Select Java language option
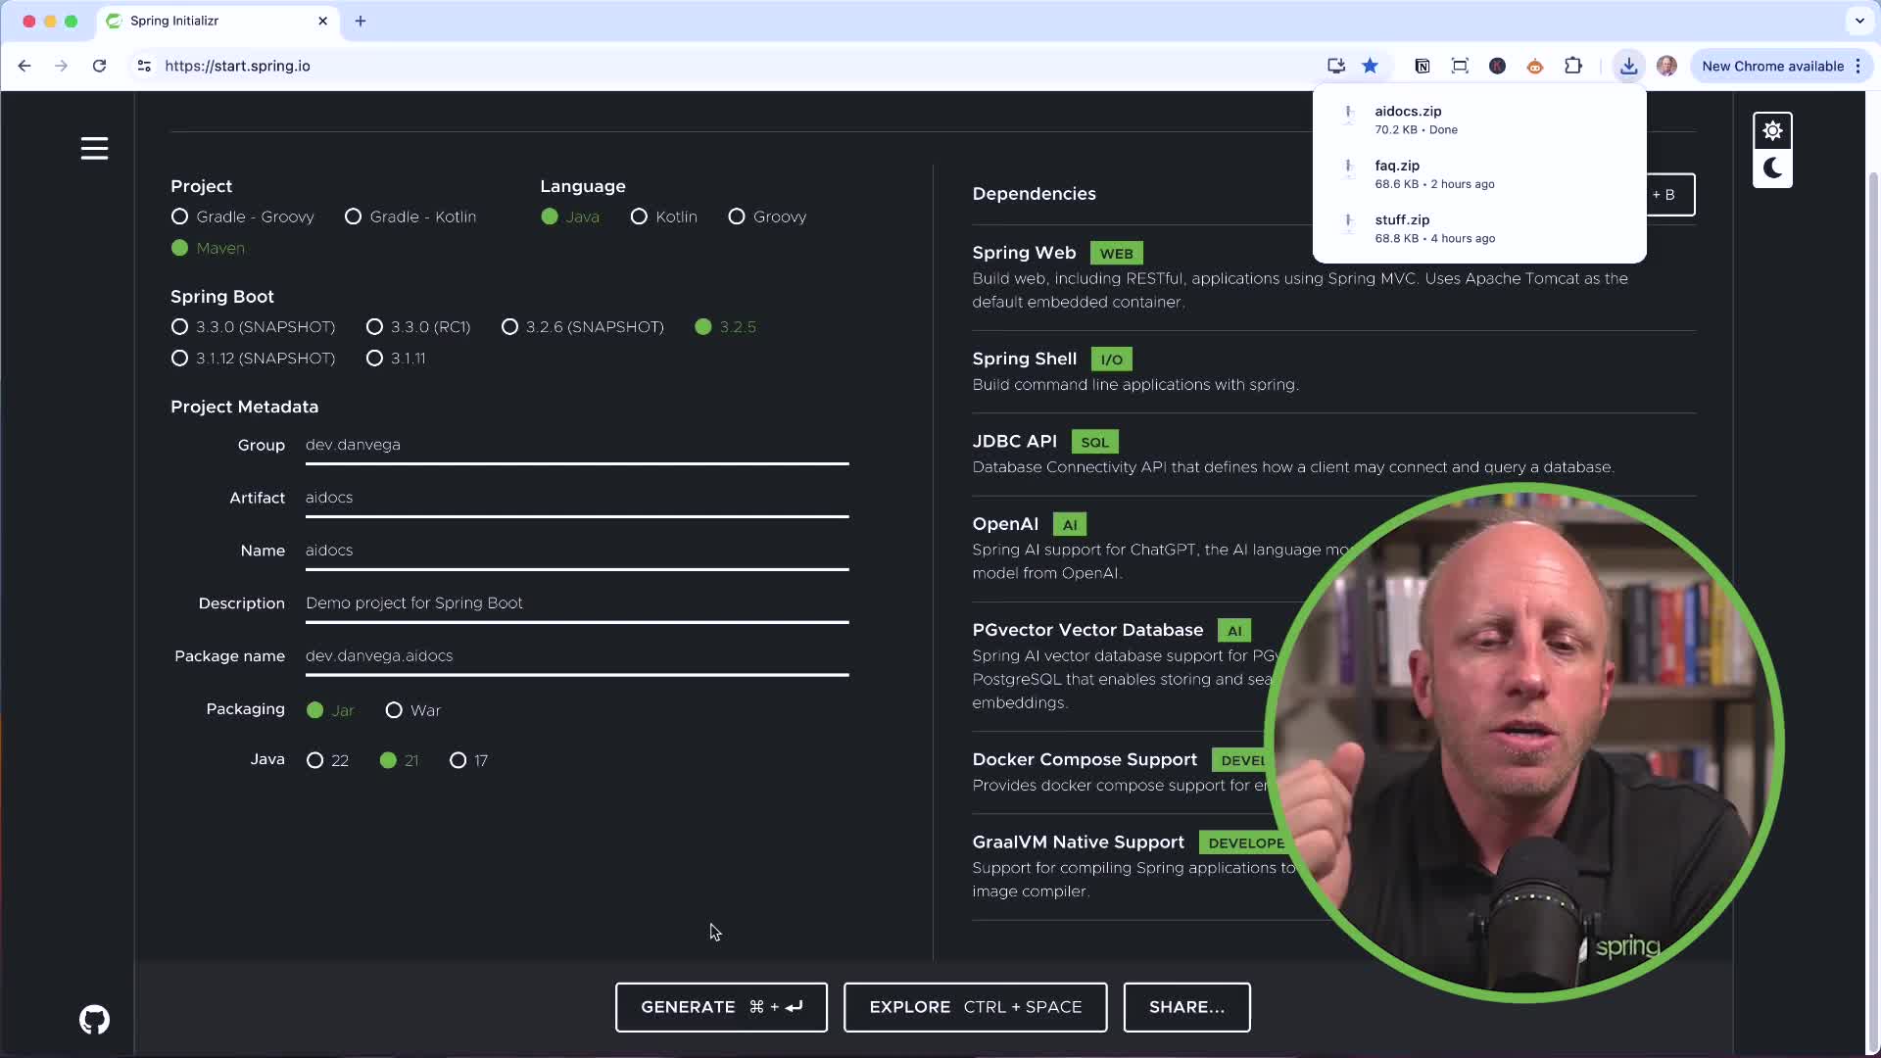This screenshot has width=1881, height=1058. click(x=570, y=216)
